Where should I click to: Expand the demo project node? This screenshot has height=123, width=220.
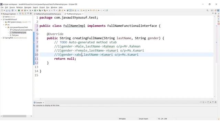[1, 17]
